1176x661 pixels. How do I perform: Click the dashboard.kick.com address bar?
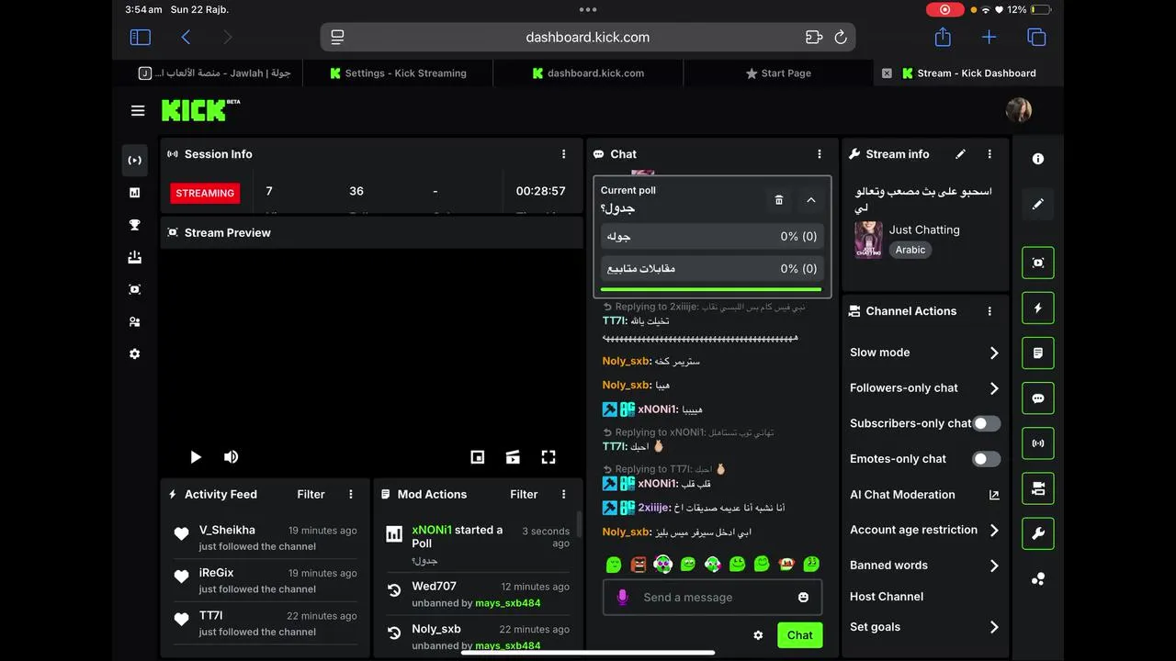(588, 38)
